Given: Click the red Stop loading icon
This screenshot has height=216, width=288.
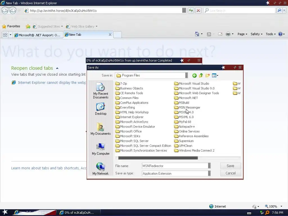Looking at the screenshot, I should click(198, 10).
